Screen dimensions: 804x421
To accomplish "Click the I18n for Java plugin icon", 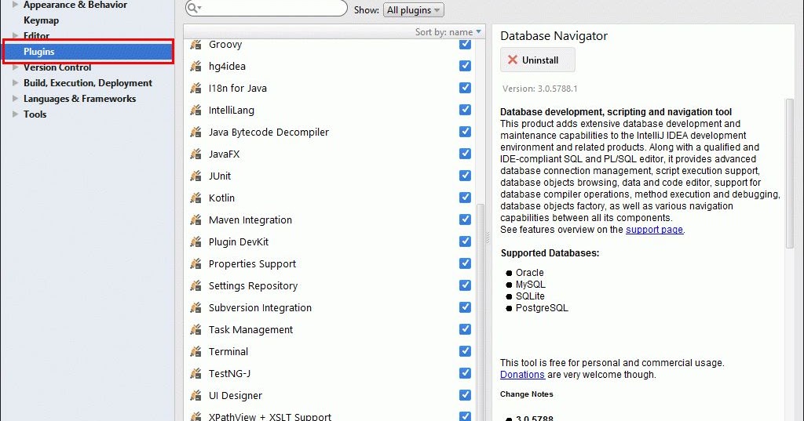I will tap(196, 88).
